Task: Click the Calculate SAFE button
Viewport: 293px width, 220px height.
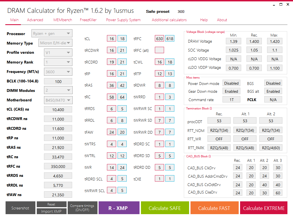Action: pyautogui.click(x=165, y=208)
